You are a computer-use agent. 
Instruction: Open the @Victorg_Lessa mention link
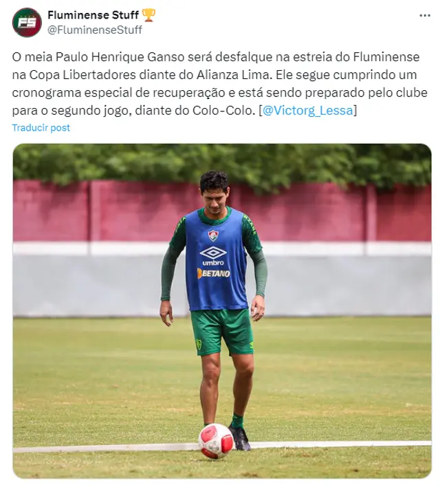[x=308, y=110]
